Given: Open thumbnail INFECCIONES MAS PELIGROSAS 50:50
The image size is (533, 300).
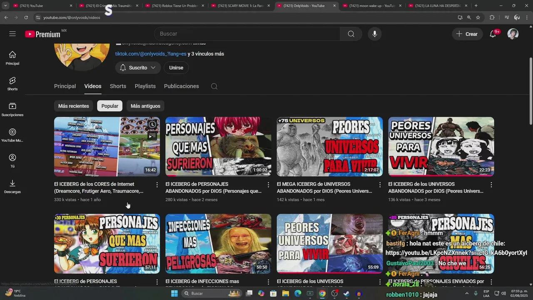Looking at the screenshot, I should point(218,244).
